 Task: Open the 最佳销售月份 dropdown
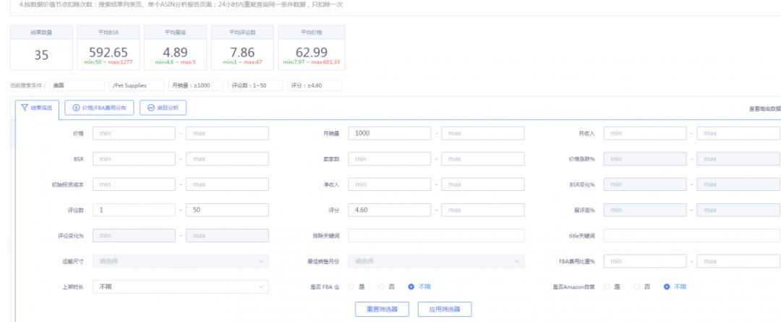pyautogui.click(x=436, y=261)
